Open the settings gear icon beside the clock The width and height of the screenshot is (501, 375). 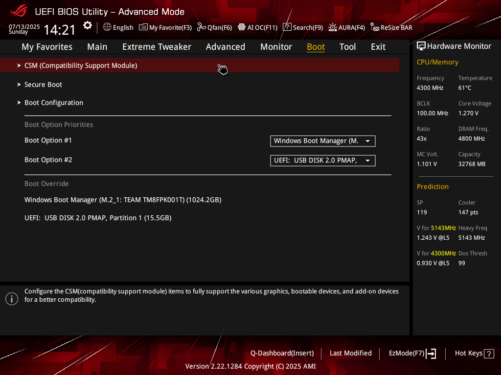click(88, 25)
